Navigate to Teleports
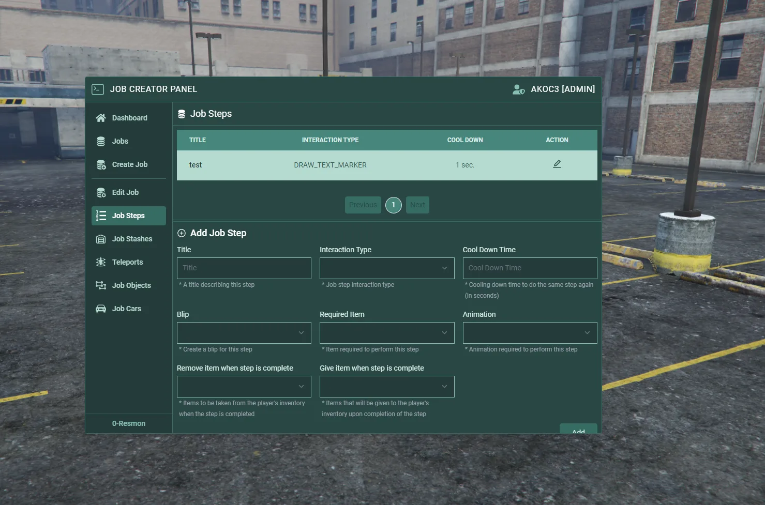Screen dimensions: 765x505 tap(129, 262)
